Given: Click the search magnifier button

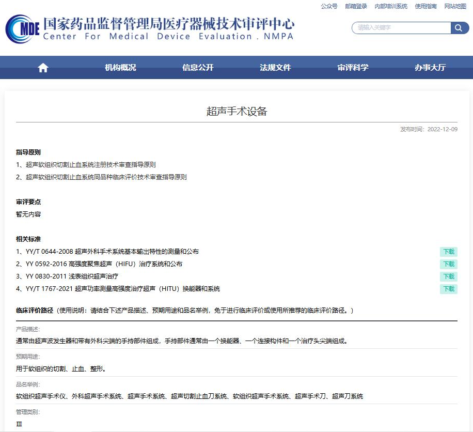Looking at the screenshot, I should click(459, 28).
